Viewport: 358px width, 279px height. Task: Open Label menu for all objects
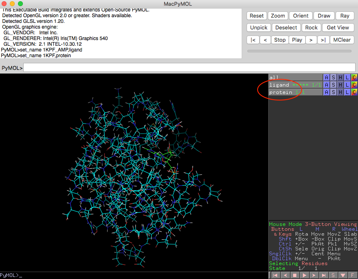coord(347,78)
